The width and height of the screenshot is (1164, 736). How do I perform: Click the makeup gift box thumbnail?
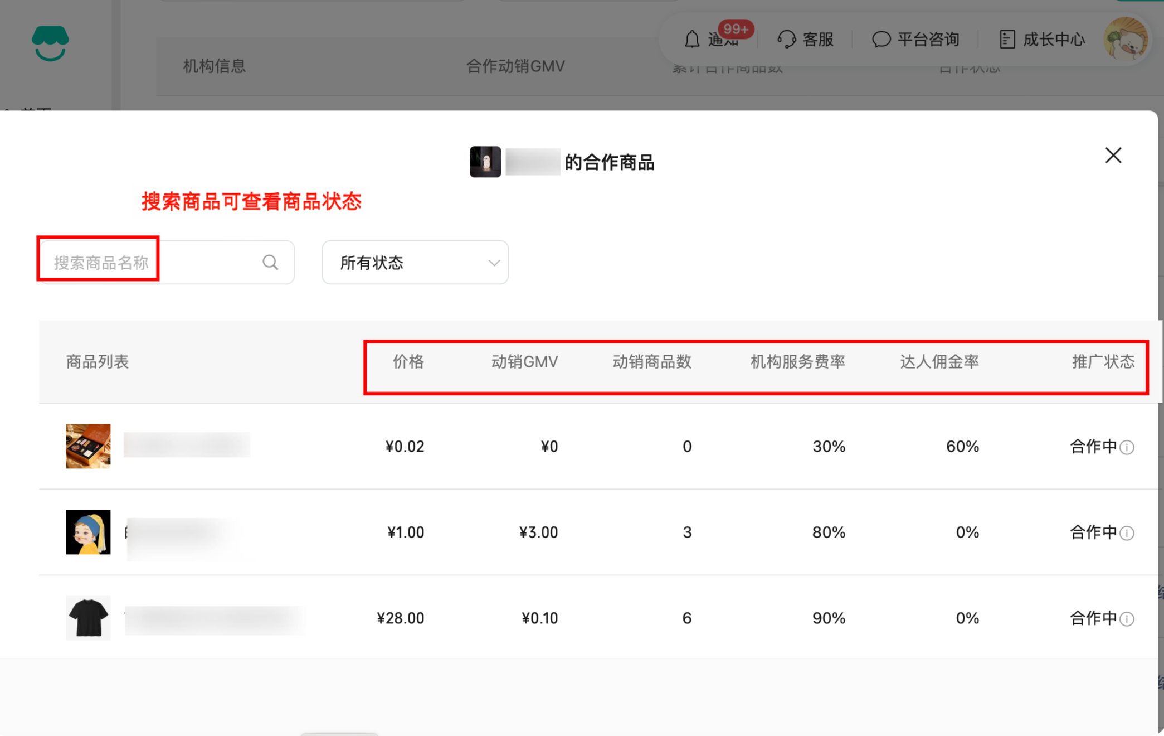88,446
